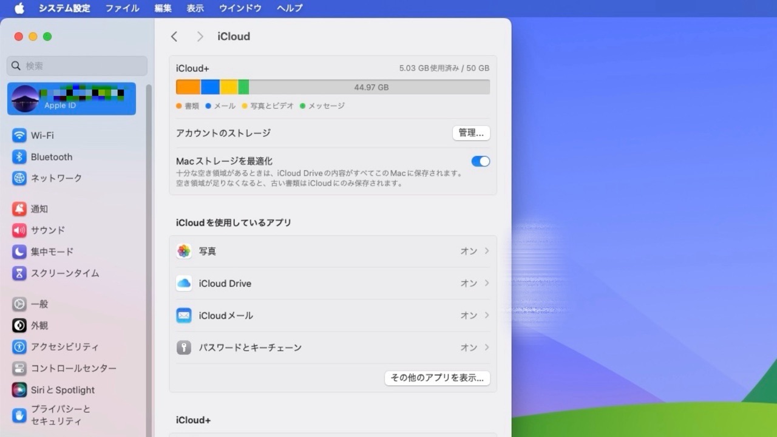
Task: Expand パスワードとキーチェーン settings
Action: [x=486, y=347]
